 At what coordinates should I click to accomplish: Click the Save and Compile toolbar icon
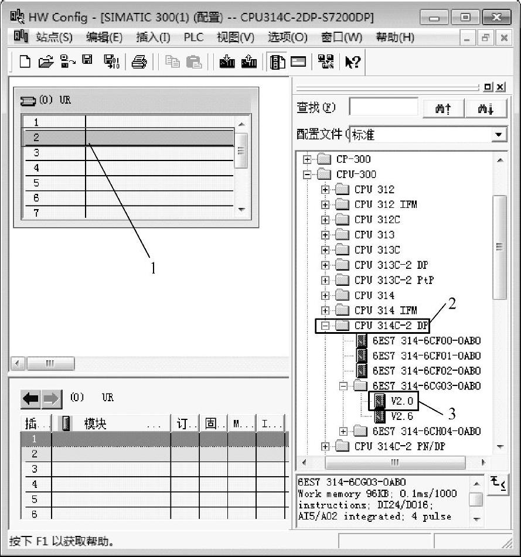(x=111, y=61)
